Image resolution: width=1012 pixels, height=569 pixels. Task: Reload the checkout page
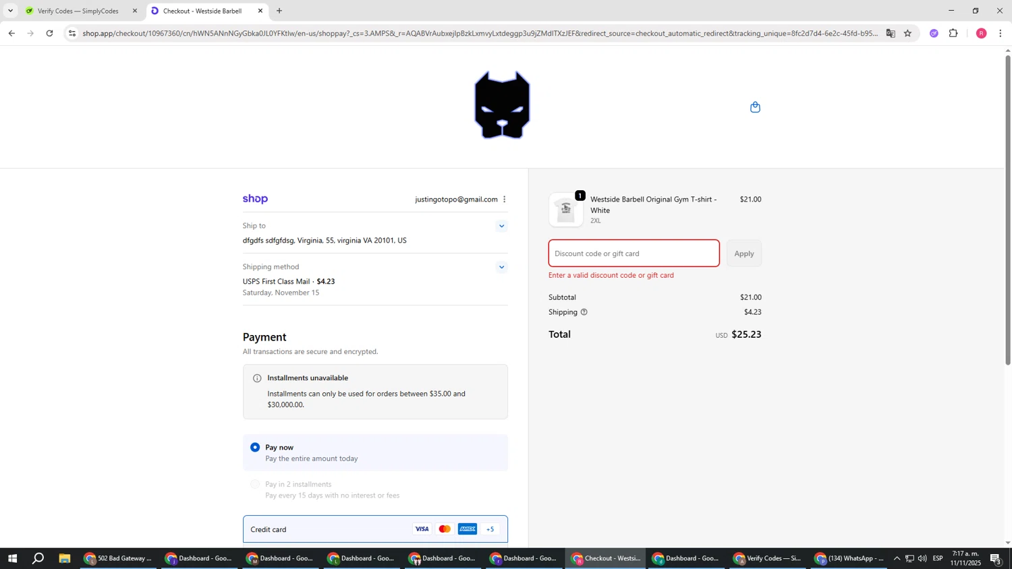click(x=49, y=33)
